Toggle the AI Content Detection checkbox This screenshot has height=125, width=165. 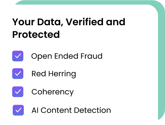pyautogui.click(x=18, y=110)
